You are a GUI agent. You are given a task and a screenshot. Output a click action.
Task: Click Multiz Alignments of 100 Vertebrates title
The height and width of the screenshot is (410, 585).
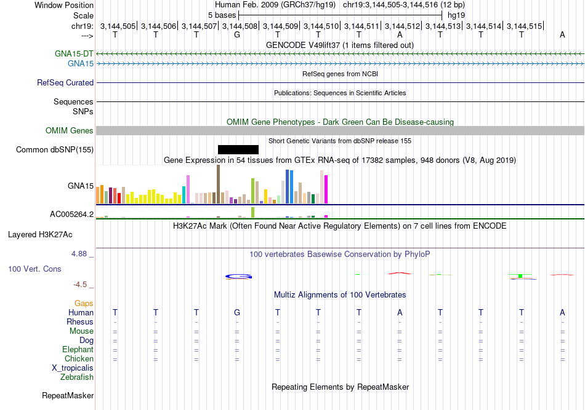(x=340, y=295)
